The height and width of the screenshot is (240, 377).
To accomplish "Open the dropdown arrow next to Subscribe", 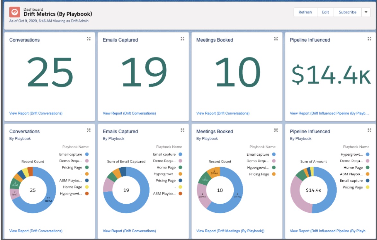I will (366, 12).
